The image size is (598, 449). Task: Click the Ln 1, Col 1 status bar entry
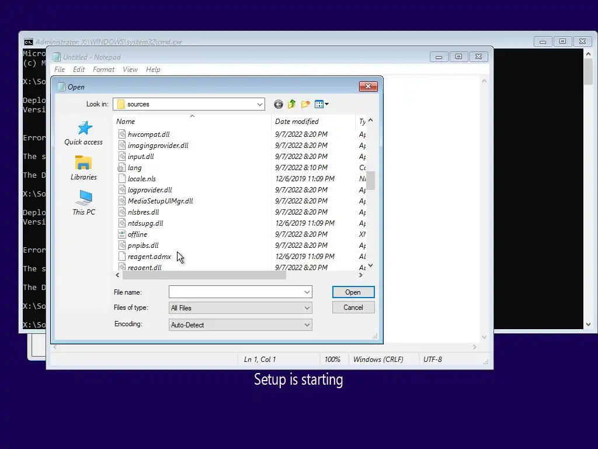[x=260, y=360]
